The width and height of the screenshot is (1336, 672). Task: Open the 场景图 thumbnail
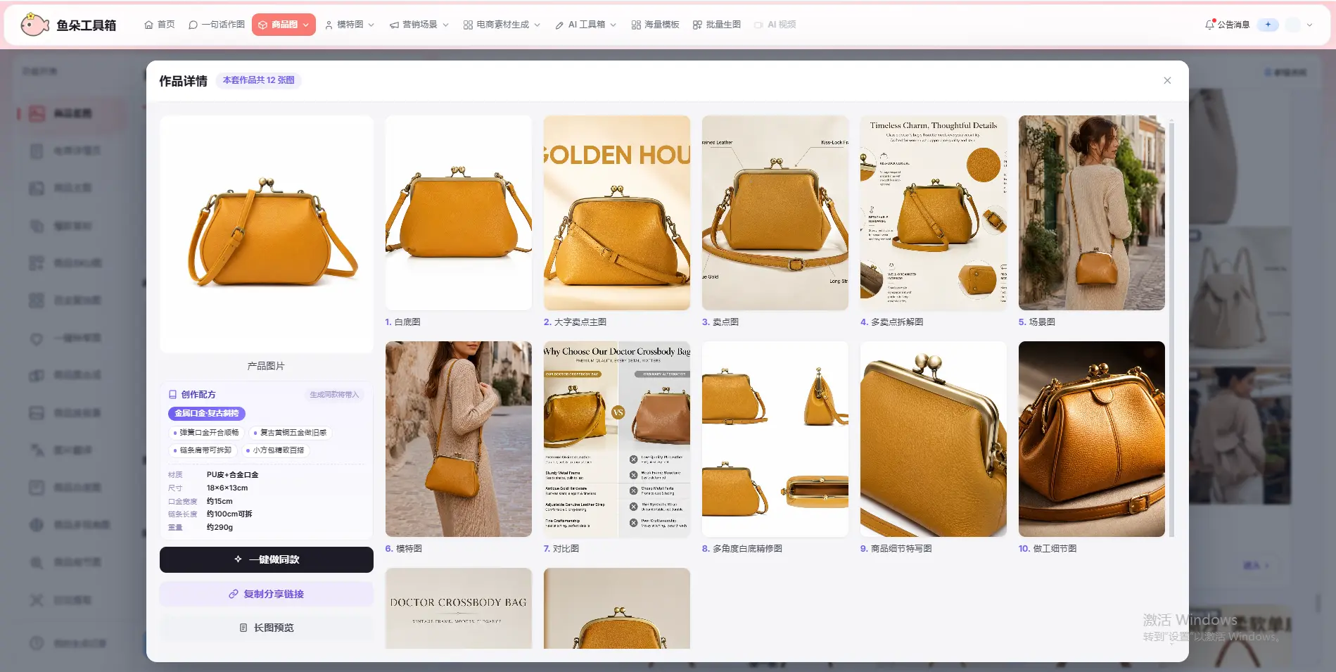[x=1092, y=213]
